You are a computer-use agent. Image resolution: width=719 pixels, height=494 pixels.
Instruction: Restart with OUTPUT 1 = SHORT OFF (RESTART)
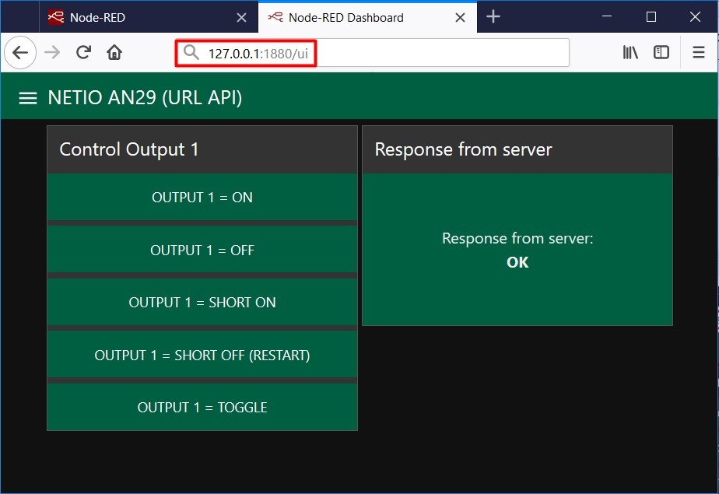202,355
